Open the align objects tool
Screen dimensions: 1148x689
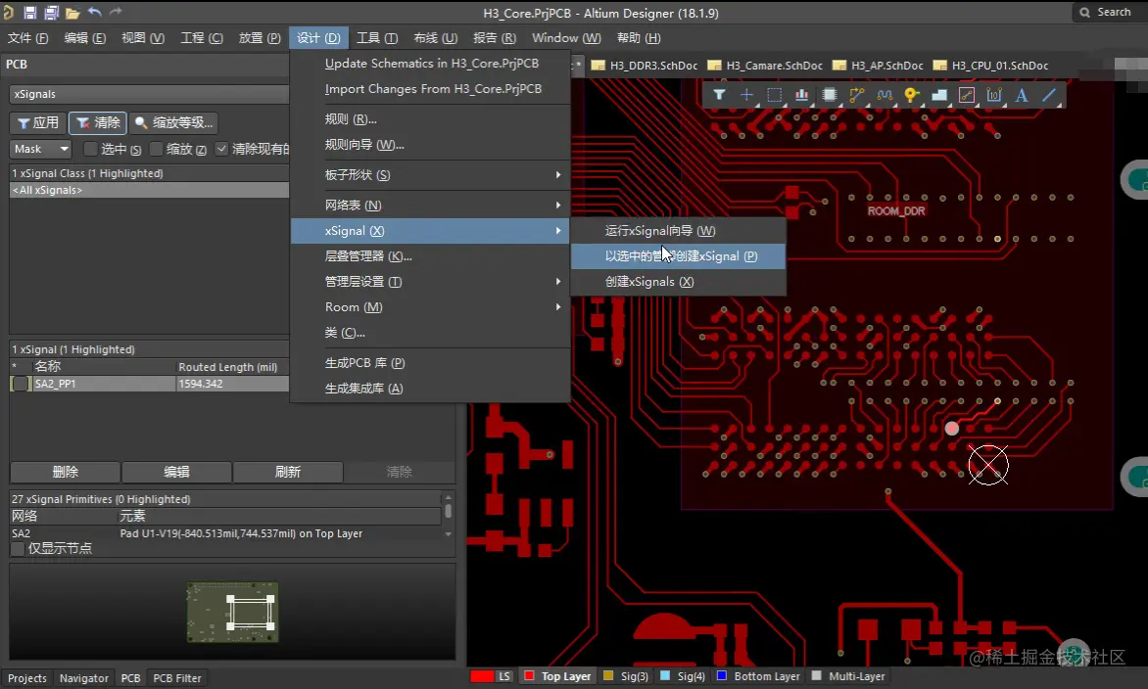tap(801, 94)
